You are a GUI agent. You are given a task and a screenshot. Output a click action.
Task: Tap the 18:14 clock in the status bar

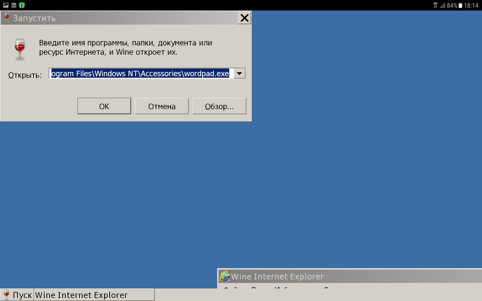click(471, 6)
